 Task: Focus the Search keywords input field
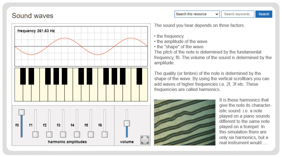click(238, 14)
